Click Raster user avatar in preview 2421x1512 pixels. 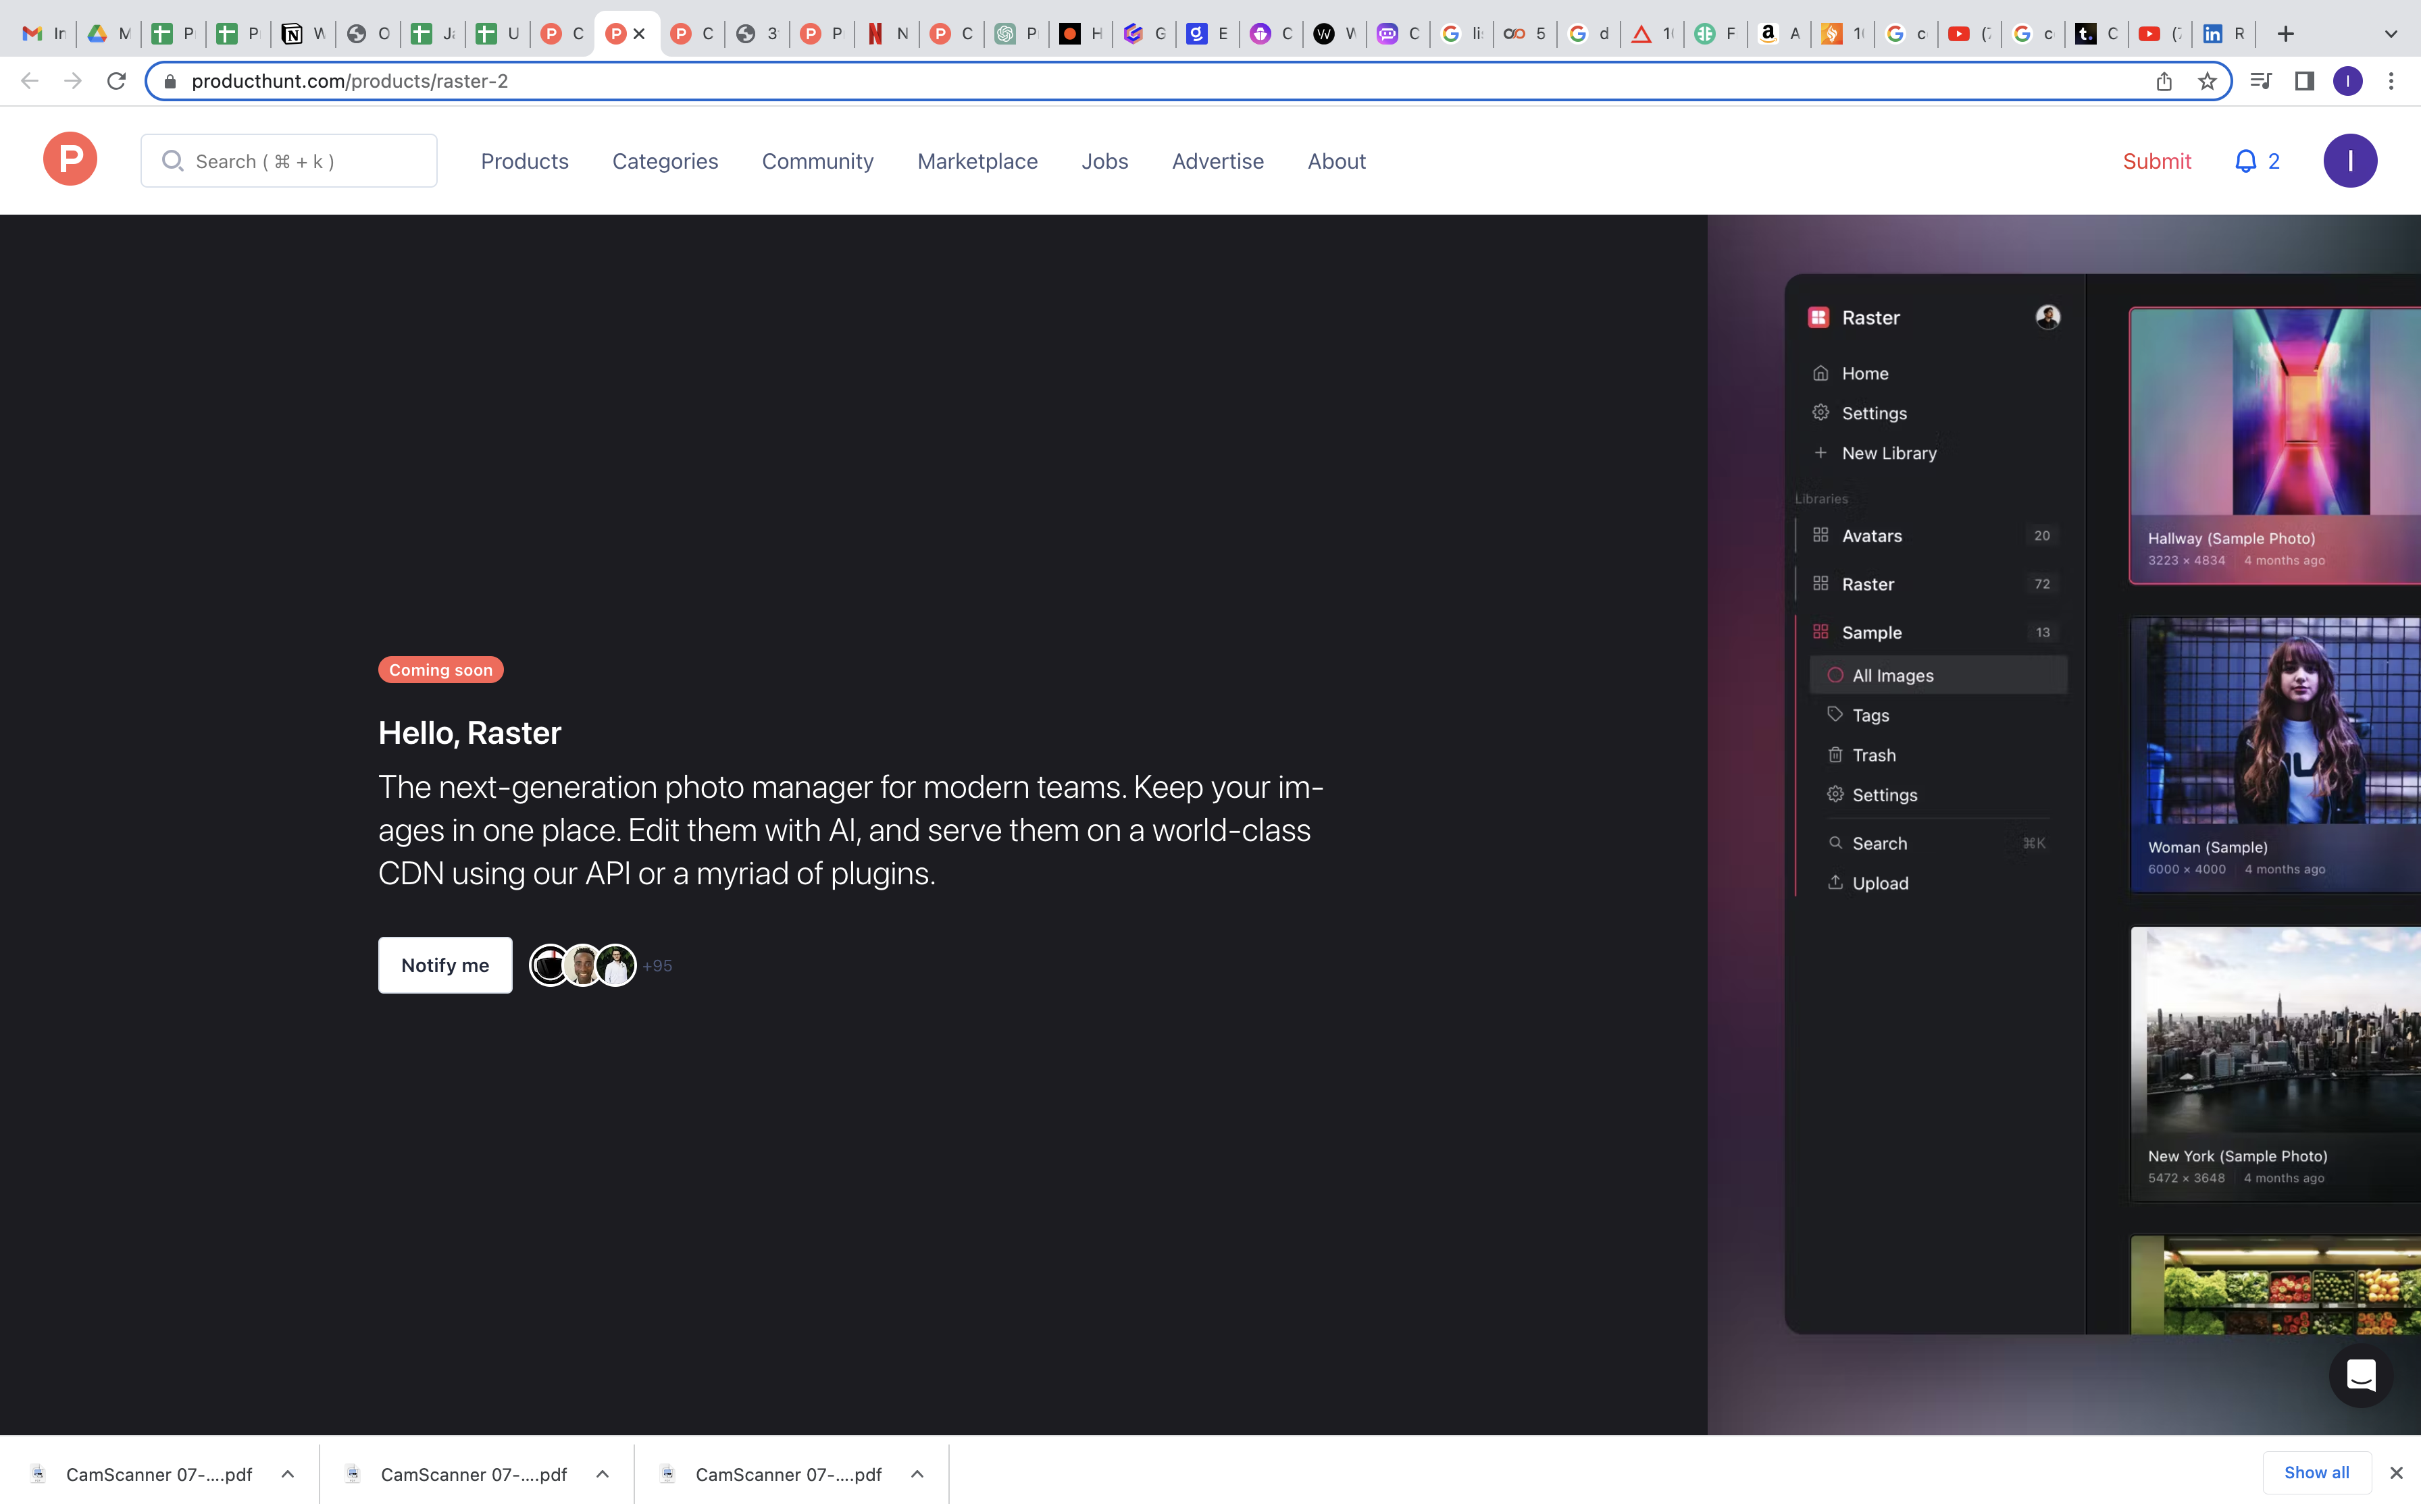click(x=2047, y=317)
